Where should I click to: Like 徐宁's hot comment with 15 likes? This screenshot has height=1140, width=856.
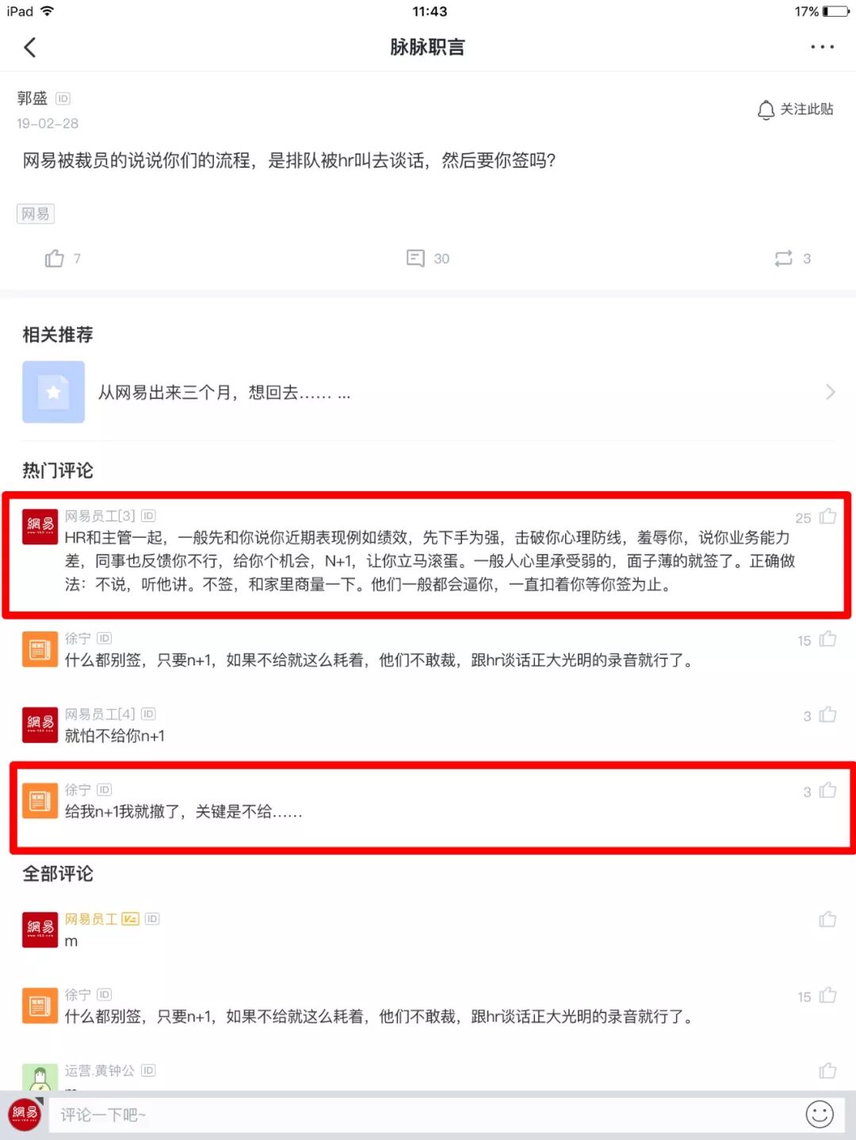[827, 639]
